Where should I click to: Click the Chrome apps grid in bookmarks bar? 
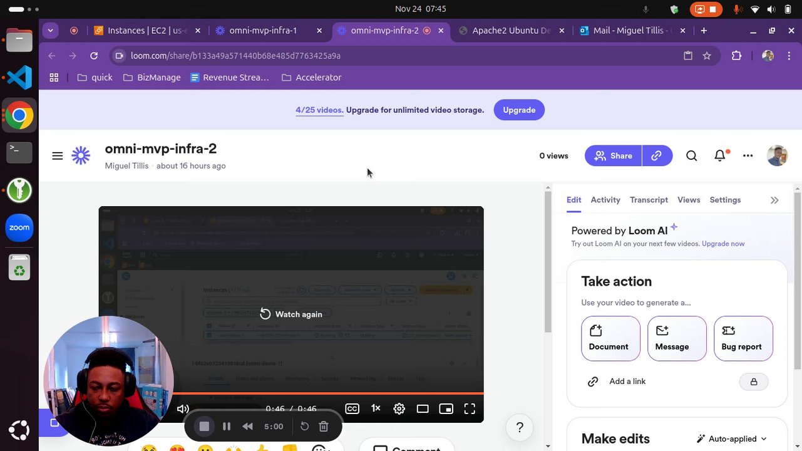click(54, 78)
